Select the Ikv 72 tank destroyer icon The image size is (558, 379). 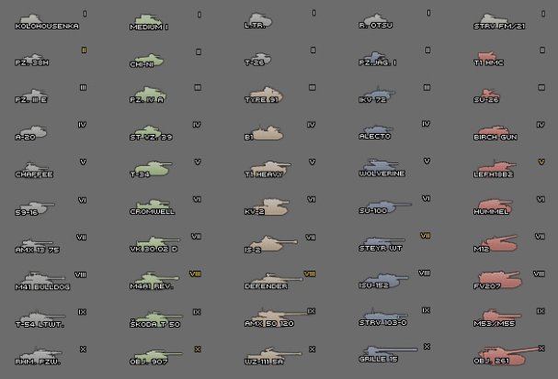[380, 94]
